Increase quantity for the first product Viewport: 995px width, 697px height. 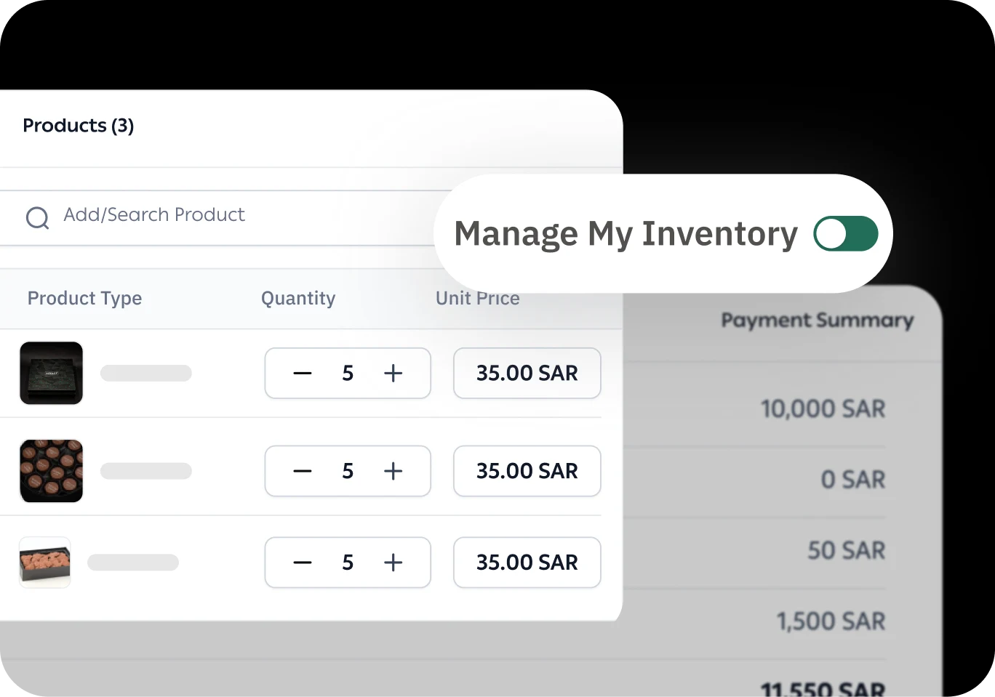point(393,374)
